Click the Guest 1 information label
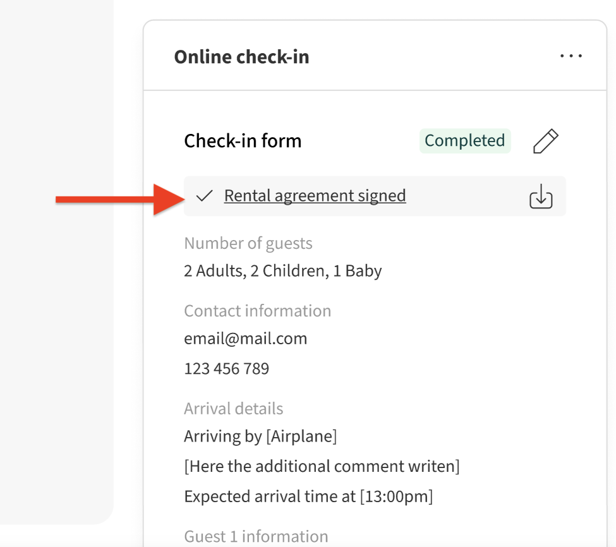 [256, 536]
